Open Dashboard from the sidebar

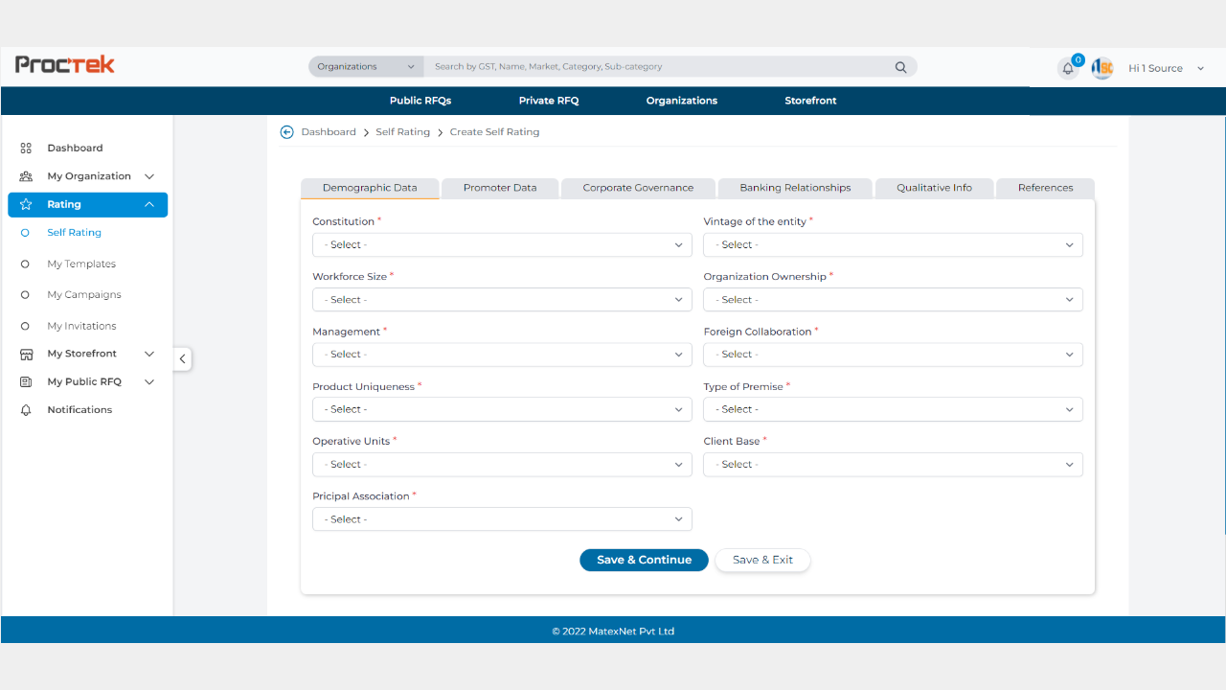(75, 149)
